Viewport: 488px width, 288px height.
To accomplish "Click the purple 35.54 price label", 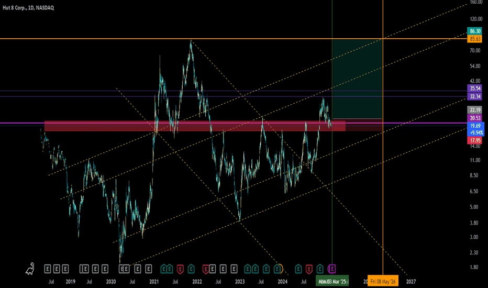I will 475,88.
